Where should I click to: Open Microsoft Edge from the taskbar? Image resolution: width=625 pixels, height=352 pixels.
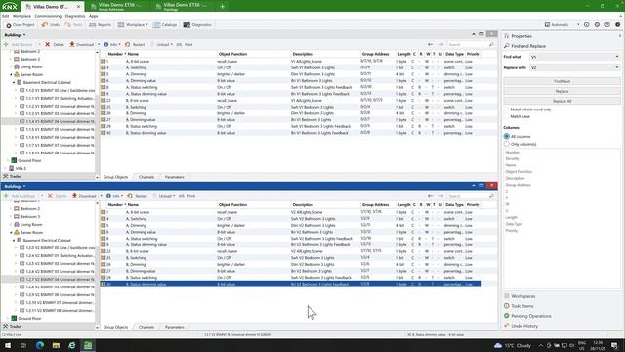[x=40, y=345]
